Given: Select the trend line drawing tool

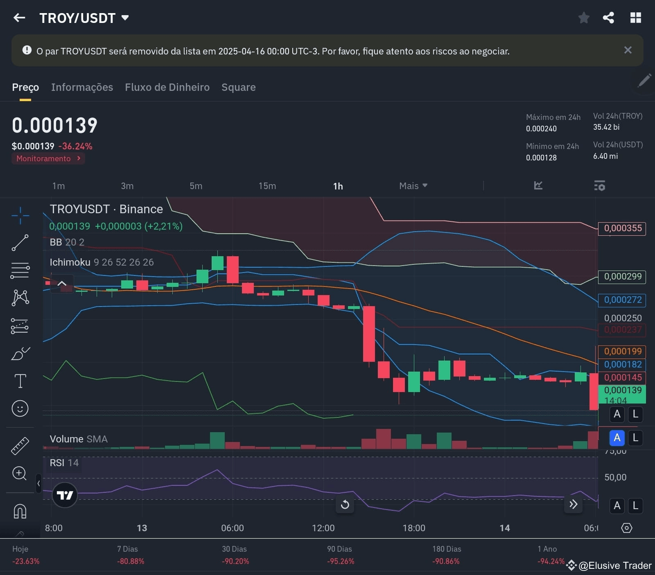Looking at the screenshot, I should 20,243.
